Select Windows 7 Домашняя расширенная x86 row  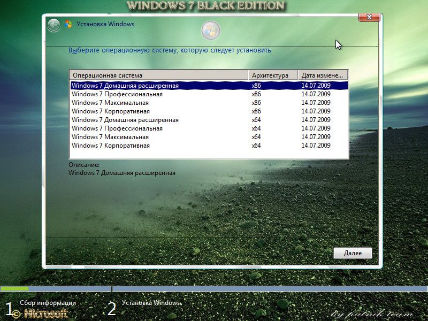tap(209, 86)
